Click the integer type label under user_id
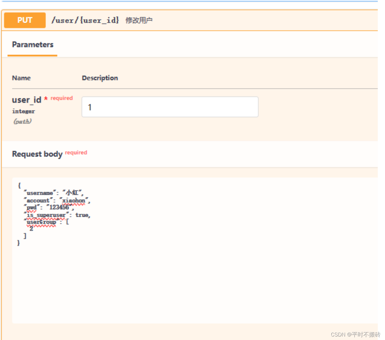The height and width of the screenshot is (340, 385). 23,111
